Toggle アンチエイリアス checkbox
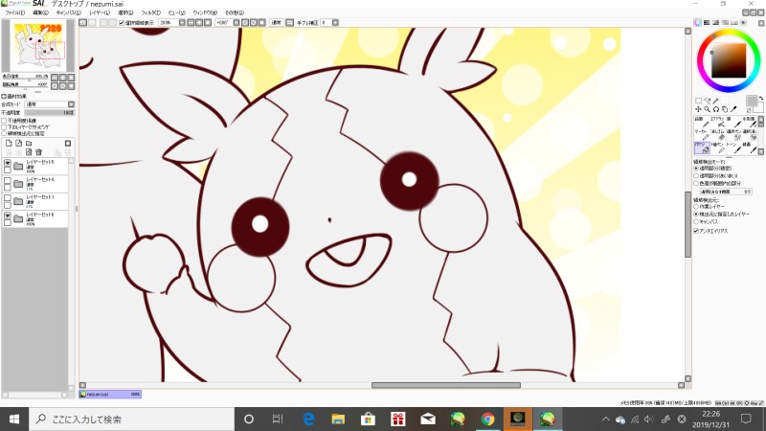 tap(696, 231)
